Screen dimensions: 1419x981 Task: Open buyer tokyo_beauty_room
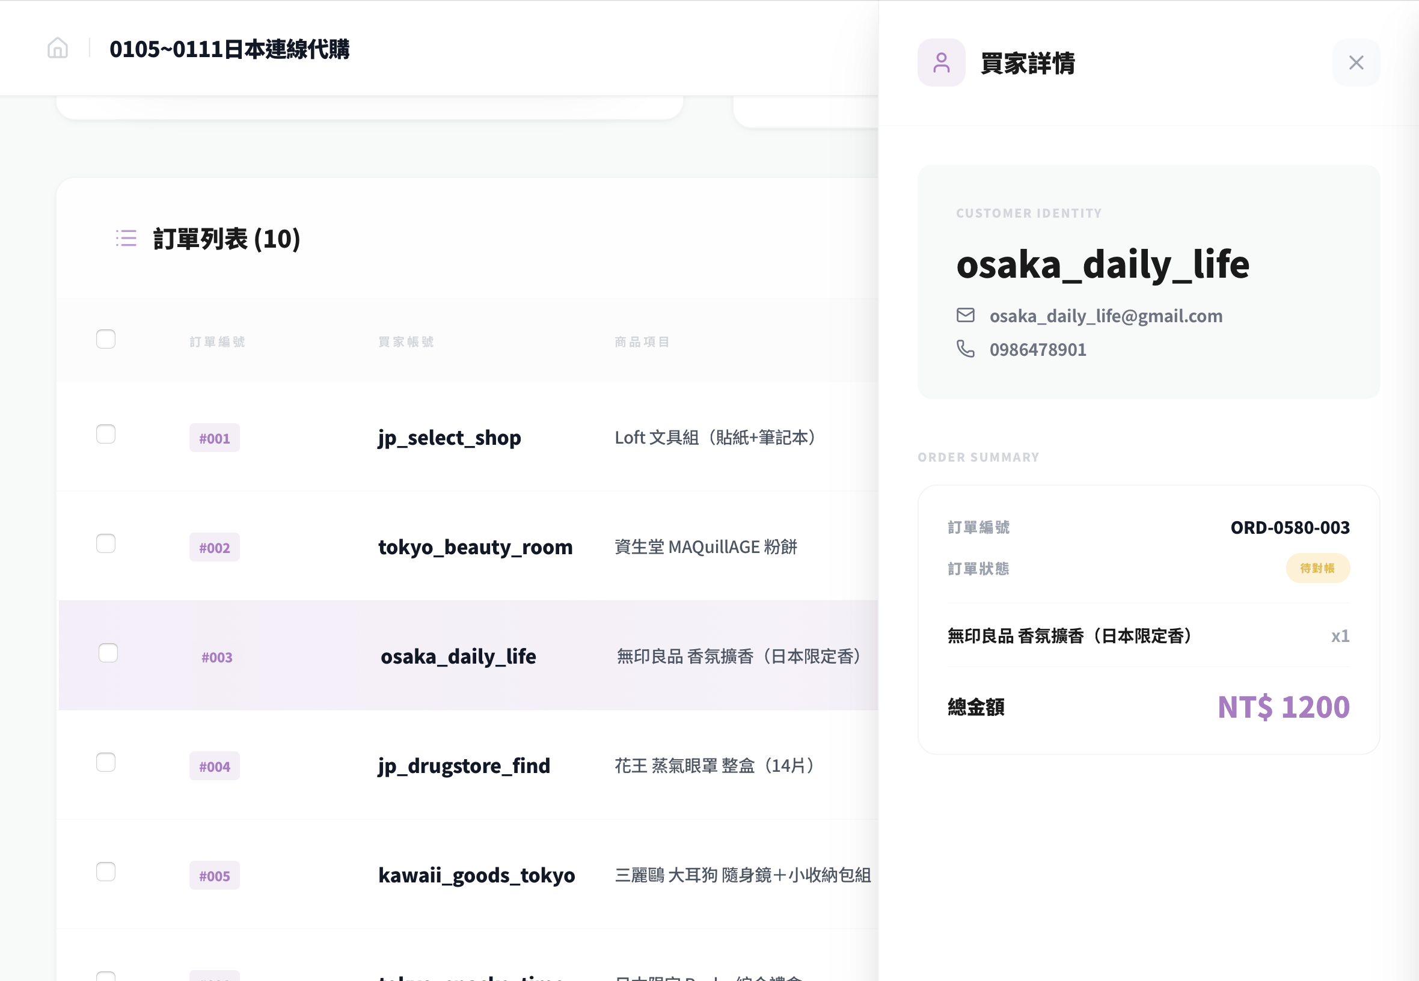coord(475,547)
